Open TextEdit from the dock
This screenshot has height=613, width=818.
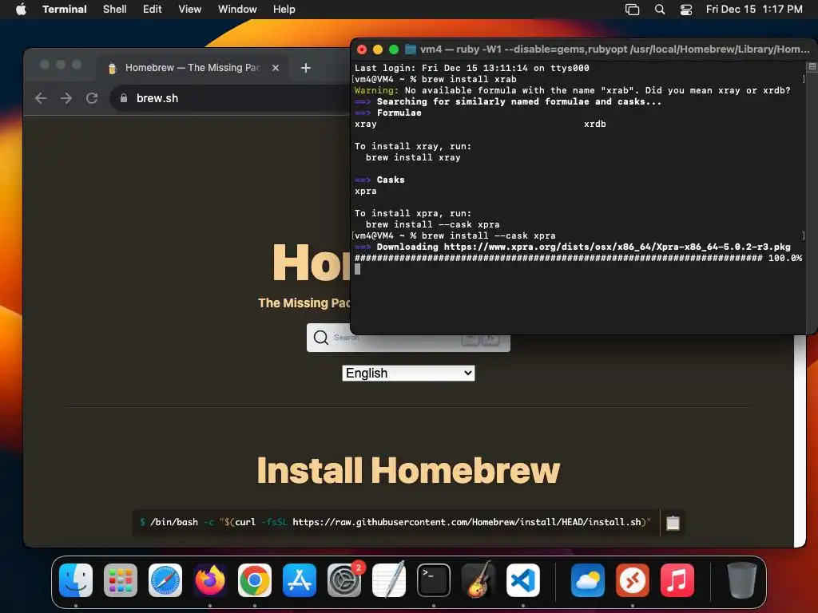click(389, 579)
